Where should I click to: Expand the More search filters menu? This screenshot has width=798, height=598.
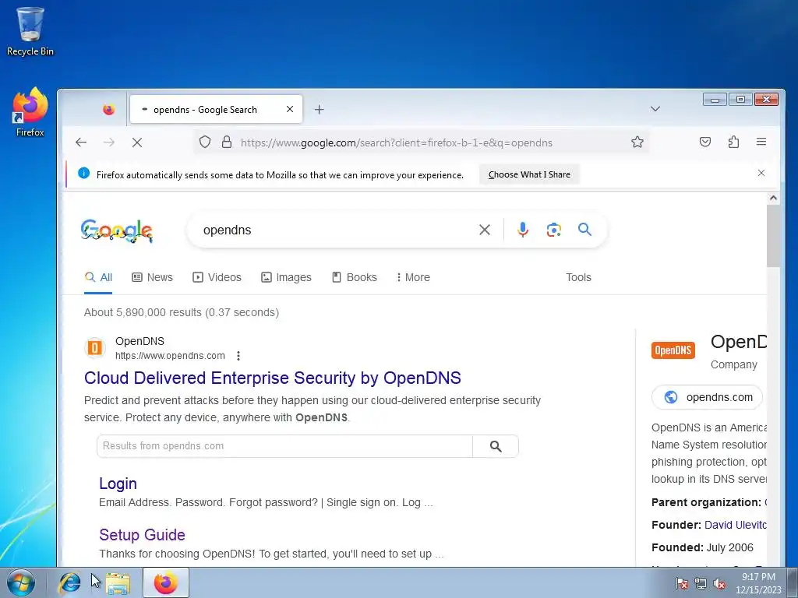pos(413,277)
